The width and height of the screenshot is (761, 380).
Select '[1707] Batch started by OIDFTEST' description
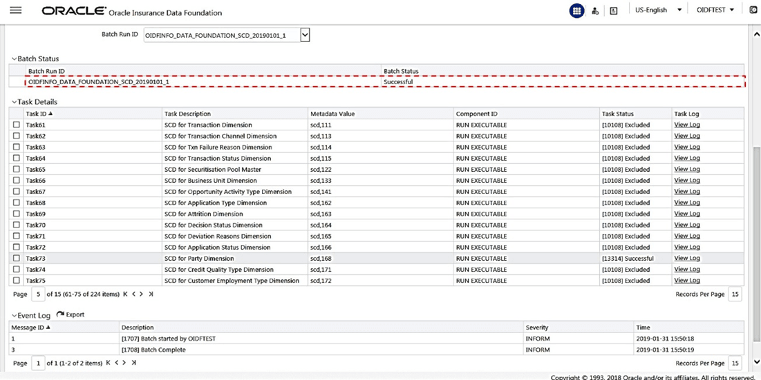pyautogui.click(x=168, y=339)
